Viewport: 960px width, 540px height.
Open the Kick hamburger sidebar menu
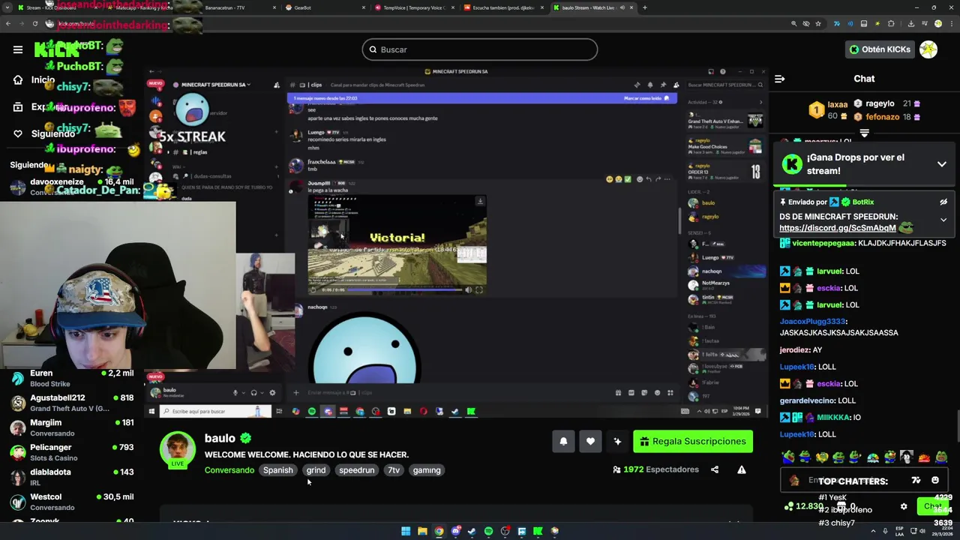coord(18,49)
